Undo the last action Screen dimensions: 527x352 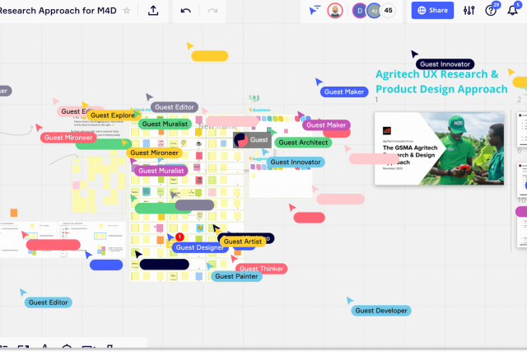[x=186, y=11]
